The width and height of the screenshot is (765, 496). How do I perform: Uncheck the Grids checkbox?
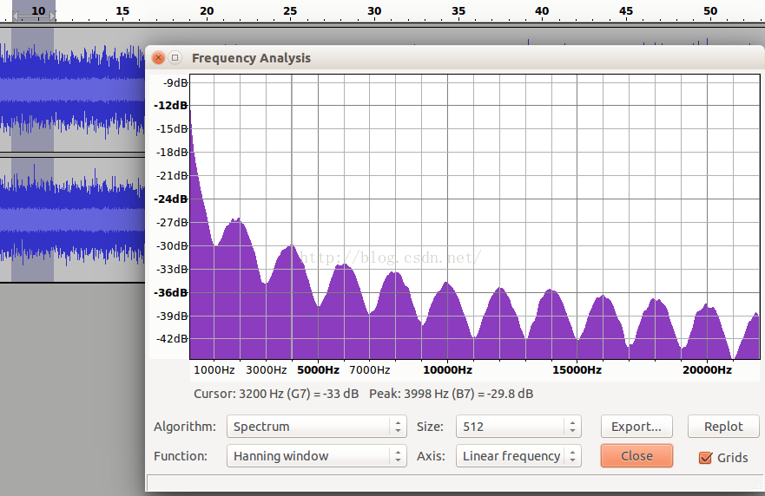point(705,458)
